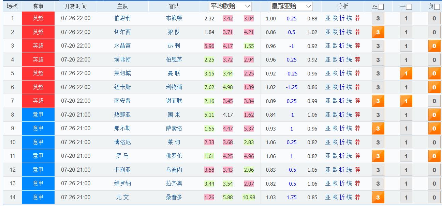Open 析 analysis link for 水晶宫 row

(342, 46)
